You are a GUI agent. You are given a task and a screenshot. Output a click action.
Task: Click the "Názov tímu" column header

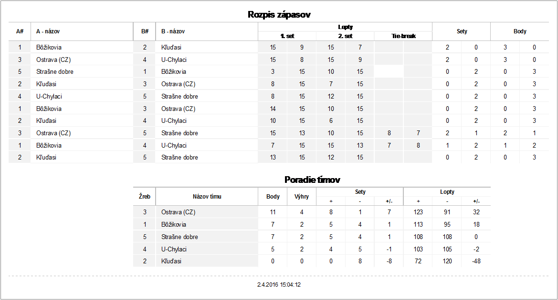pos(207,196)
